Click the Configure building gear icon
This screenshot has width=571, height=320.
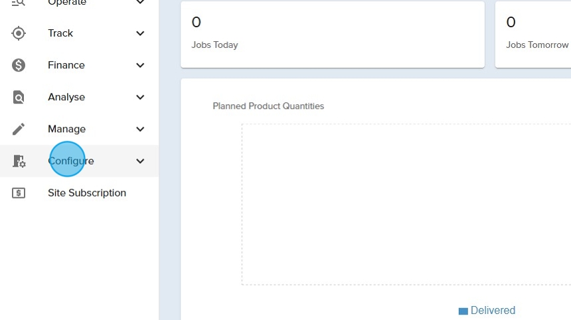pyautogui.click(x=19, y=161)
